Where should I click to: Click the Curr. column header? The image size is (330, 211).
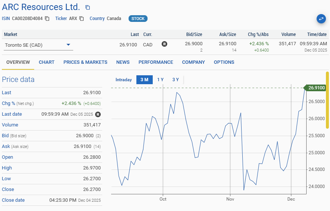148,34
